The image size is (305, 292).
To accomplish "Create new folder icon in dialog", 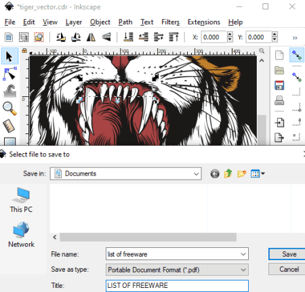I will 241,173.
